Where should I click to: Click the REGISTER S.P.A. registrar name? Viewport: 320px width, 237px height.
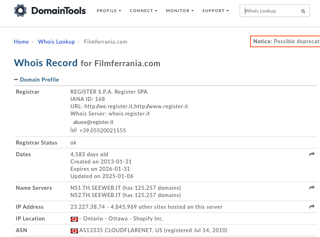pyautogui.click(x=109, y=92)
